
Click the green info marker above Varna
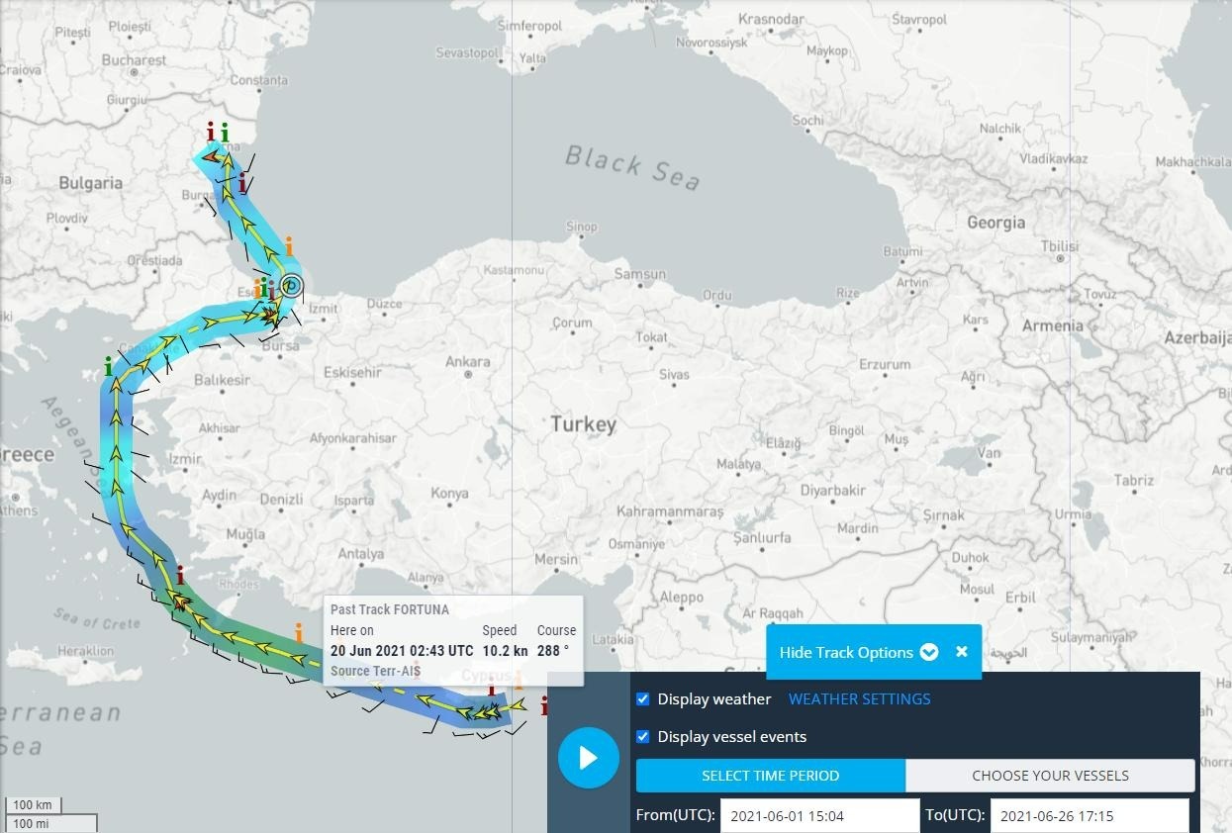(x=225, y=133)
